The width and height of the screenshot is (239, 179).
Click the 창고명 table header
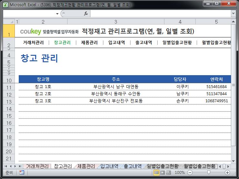point(43,79)
